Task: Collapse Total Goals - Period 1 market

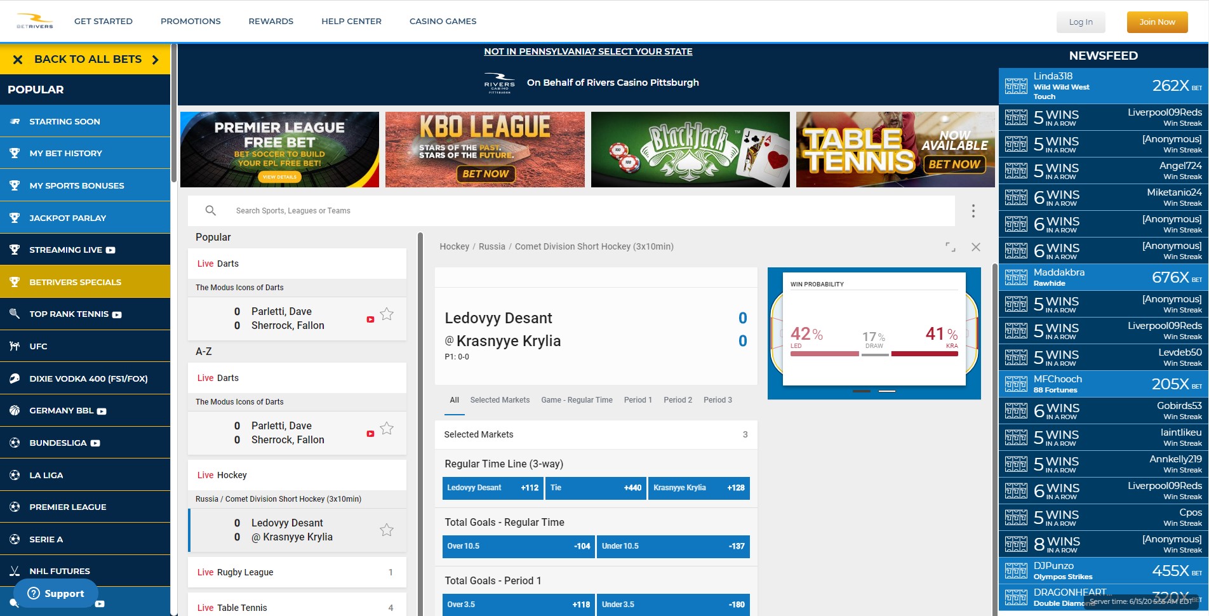Action: pyautogui.click(x=596, y=580)
